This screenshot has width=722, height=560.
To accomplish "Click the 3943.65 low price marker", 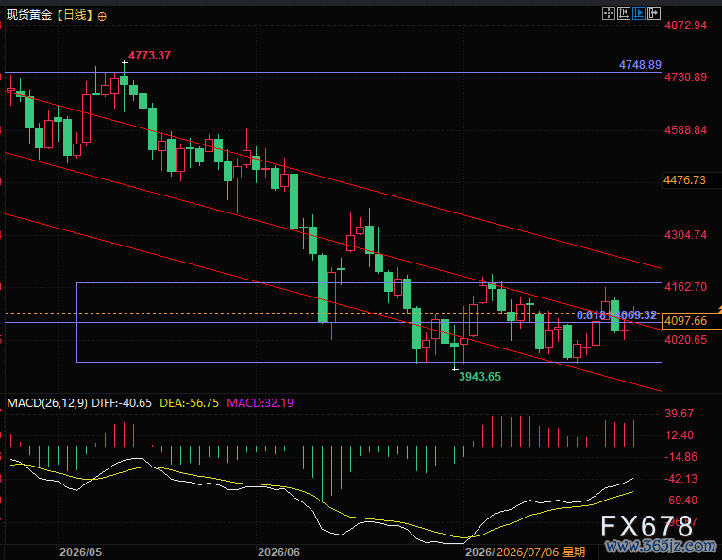I will 479,377.
